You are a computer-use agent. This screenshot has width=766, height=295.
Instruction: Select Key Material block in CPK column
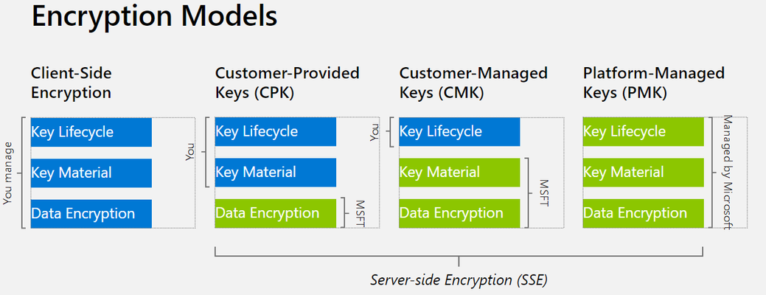coord(276,173)
